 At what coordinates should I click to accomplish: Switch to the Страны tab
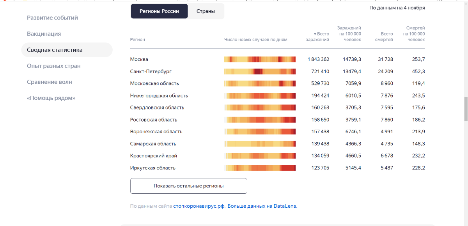tap(206, 11)
